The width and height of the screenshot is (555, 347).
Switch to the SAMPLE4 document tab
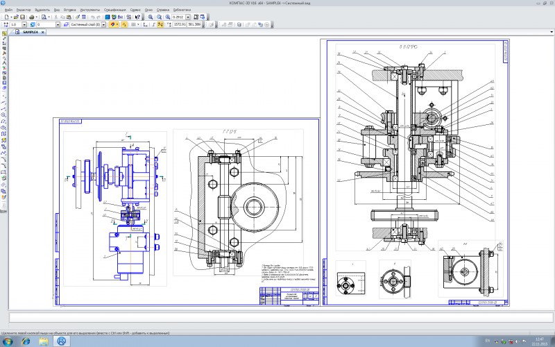coord(29,32)
